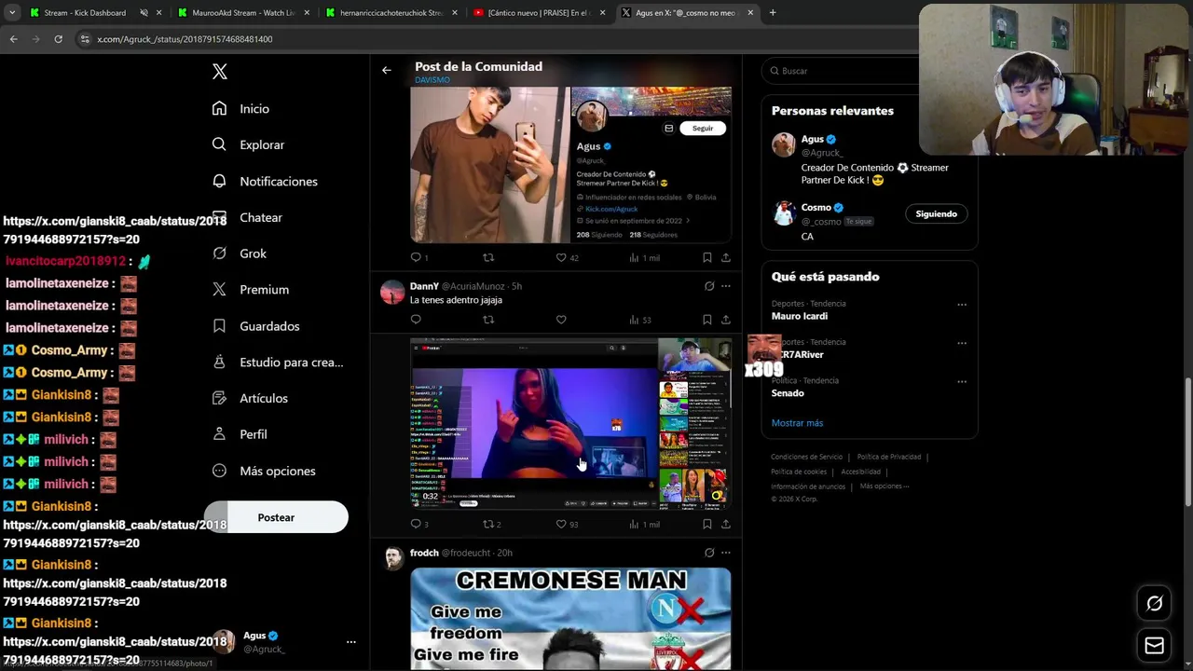The image size is (1193, 671).
Task: Bookmark the post with 42 likes
Action: click(707, 257)
